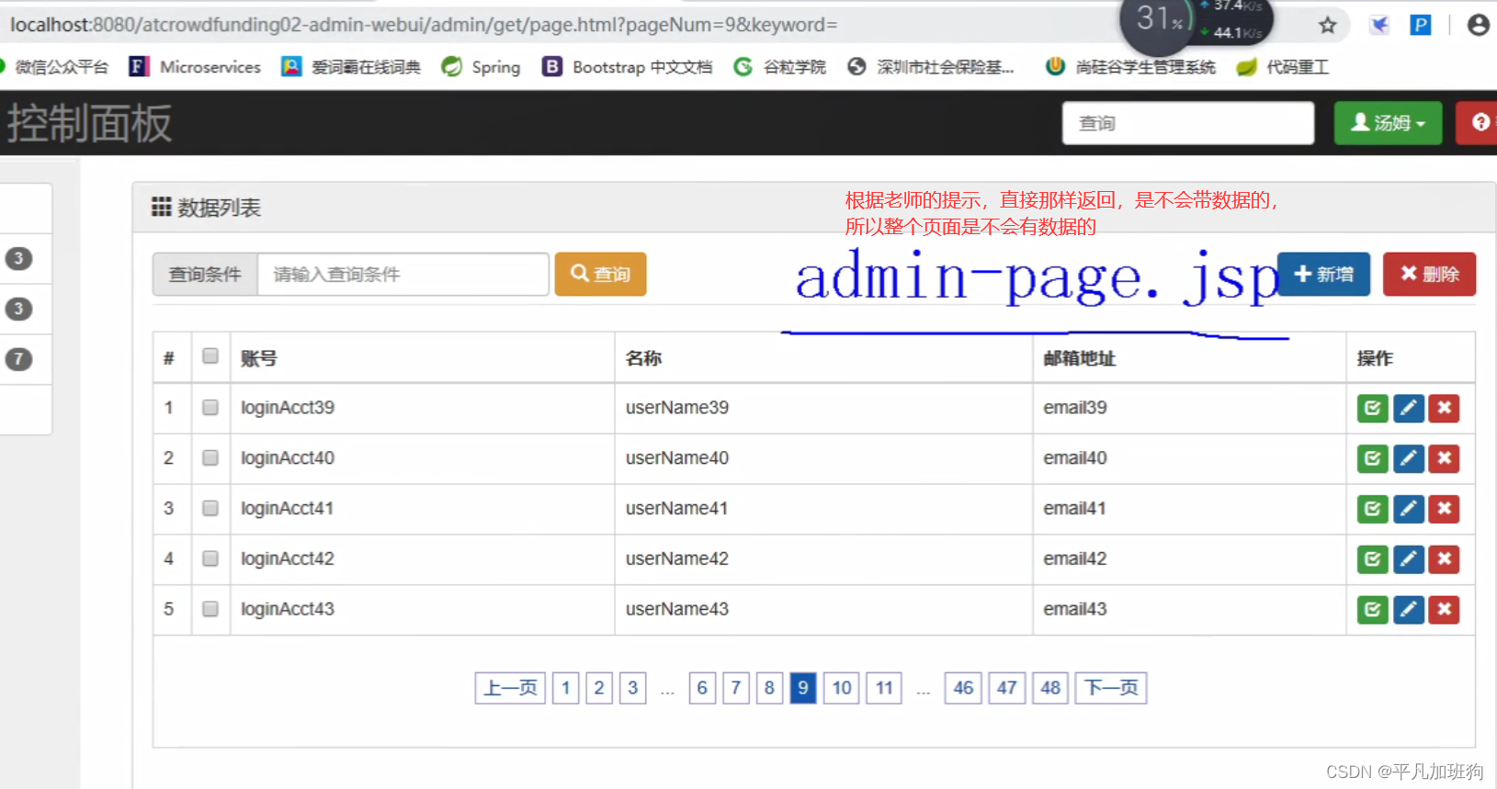Click the bird extension icon in toolbar
The height and width of the screenshot is (789, 1497).
(1379, 25)
